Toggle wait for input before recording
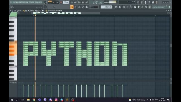The image size is (181, 102). coord(76,2)
